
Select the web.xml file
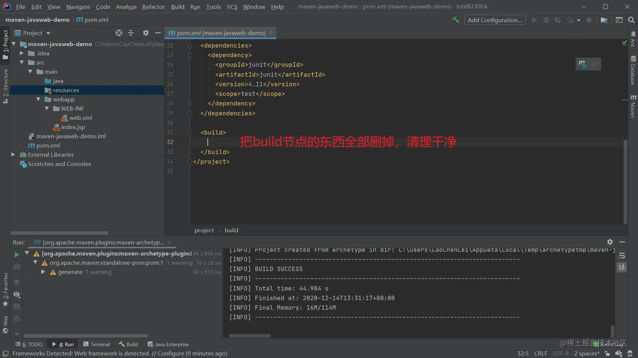[77, 118]
